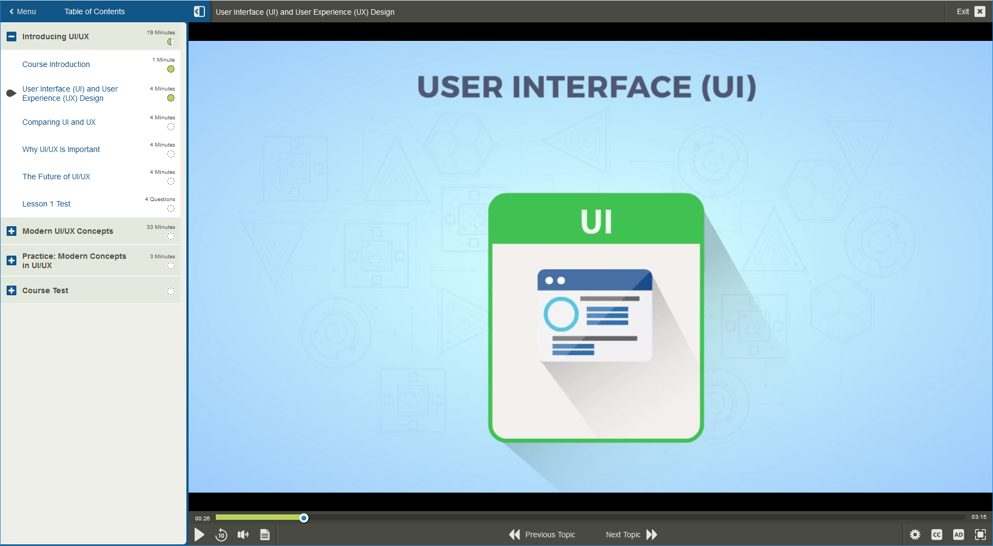Expand the Modern UI/UX Concepts section
Viewport: 993px width, 546px height.
pos(11,231)
